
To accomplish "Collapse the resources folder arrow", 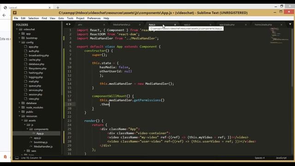I will click(19, 116).
